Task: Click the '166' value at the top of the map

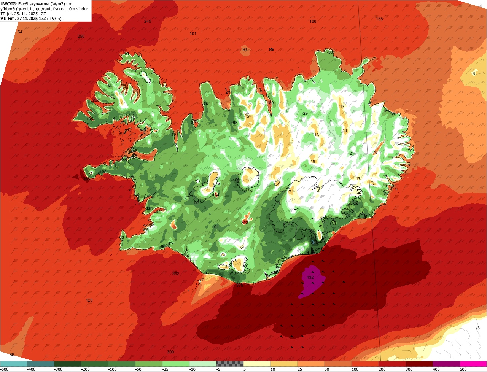Action: click(313, 21)
